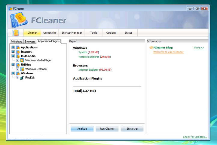This screenshot has width=217, height=145.
Task: Uncheck Windows Defender checkbox
Action: pyautogui.click(x=17, y=69)
